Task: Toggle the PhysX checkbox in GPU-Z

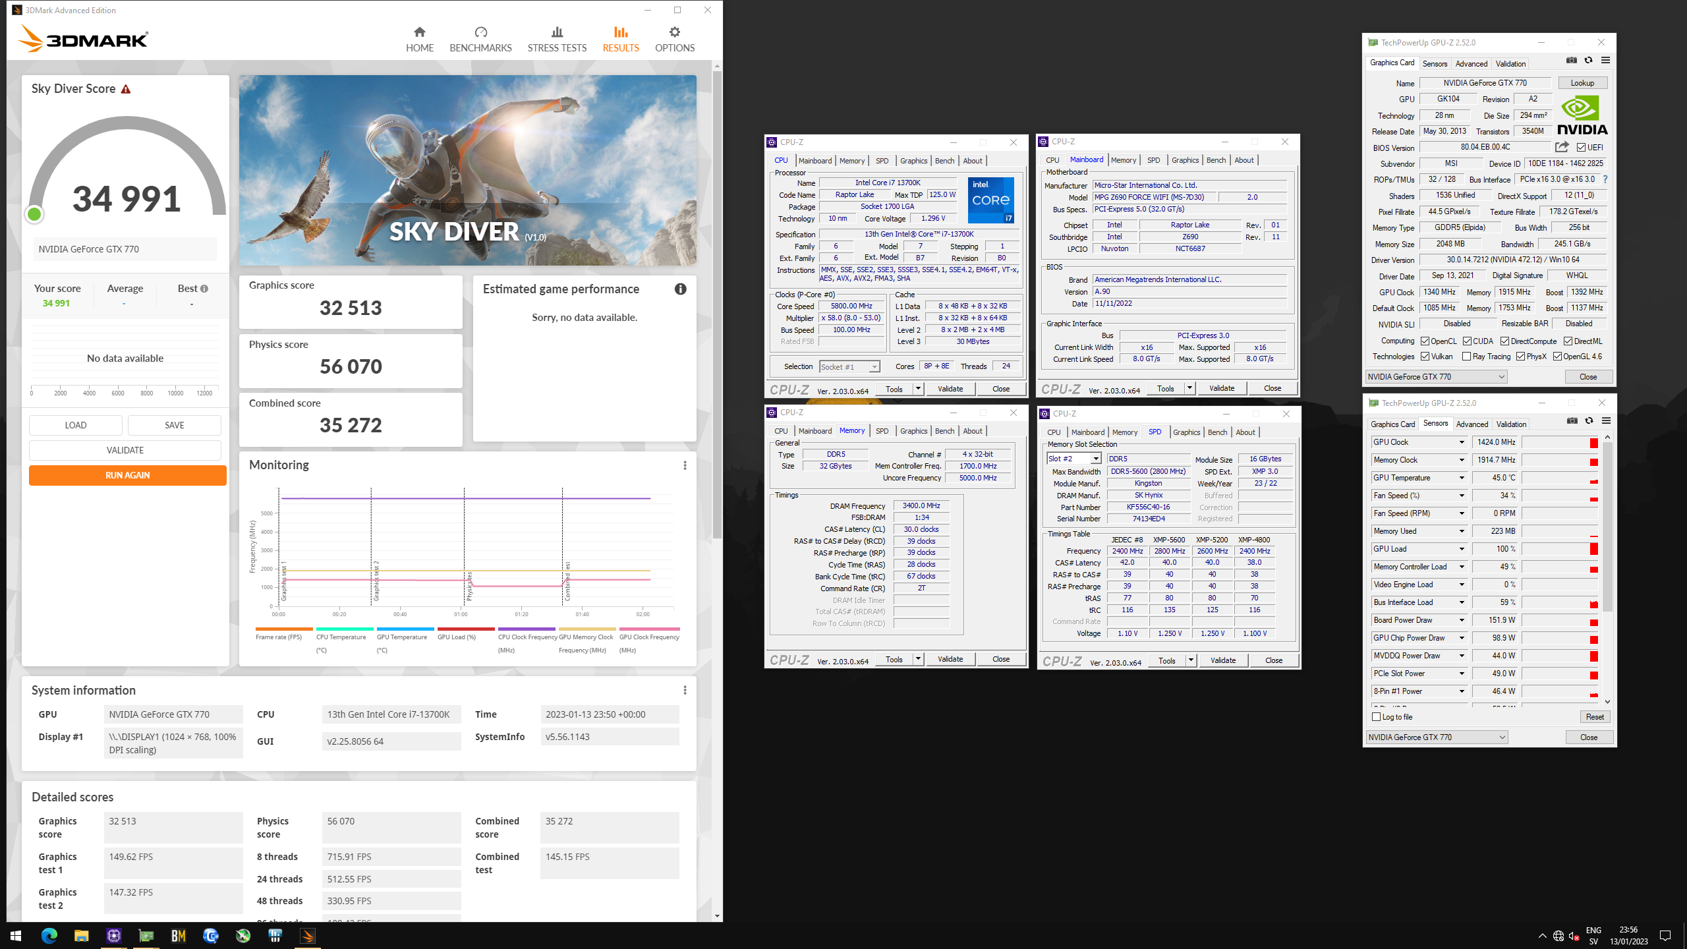Action: 1520,357
